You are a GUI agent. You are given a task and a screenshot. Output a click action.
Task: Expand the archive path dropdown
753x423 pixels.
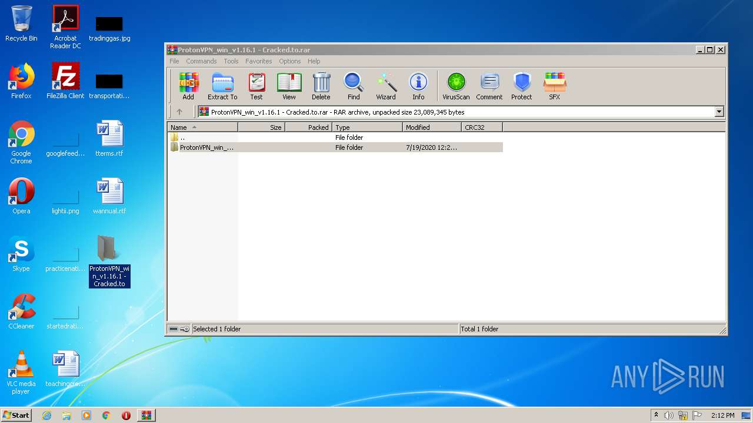pos(719,112)
